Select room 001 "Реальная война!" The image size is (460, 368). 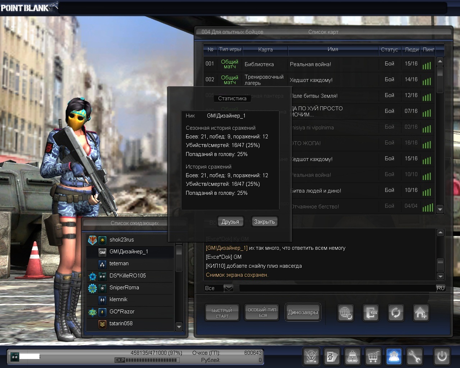coord(319,64)
